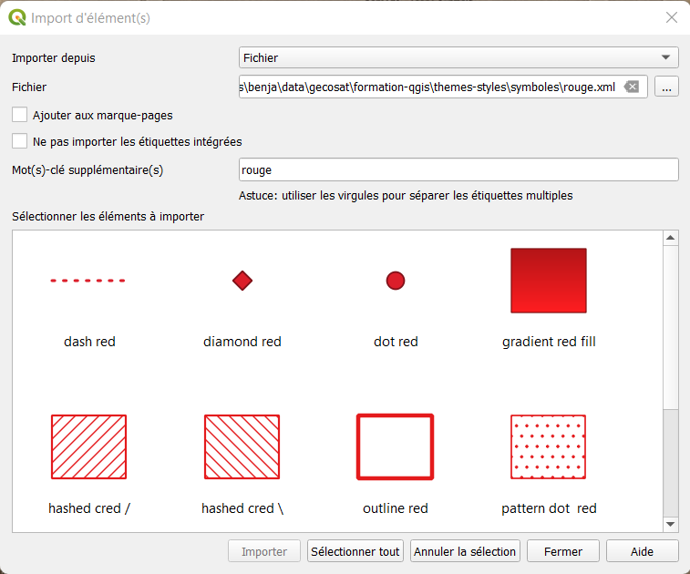Select the gradient red fill symbol

click(x=548, y=281)
